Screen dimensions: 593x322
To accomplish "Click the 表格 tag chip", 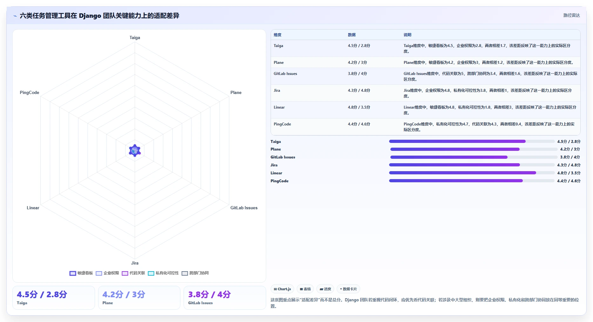I will click(305, 289).
